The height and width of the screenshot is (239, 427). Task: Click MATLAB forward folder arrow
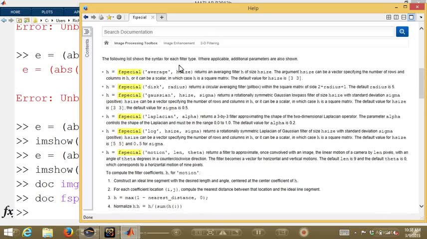[x=11, y=20]
